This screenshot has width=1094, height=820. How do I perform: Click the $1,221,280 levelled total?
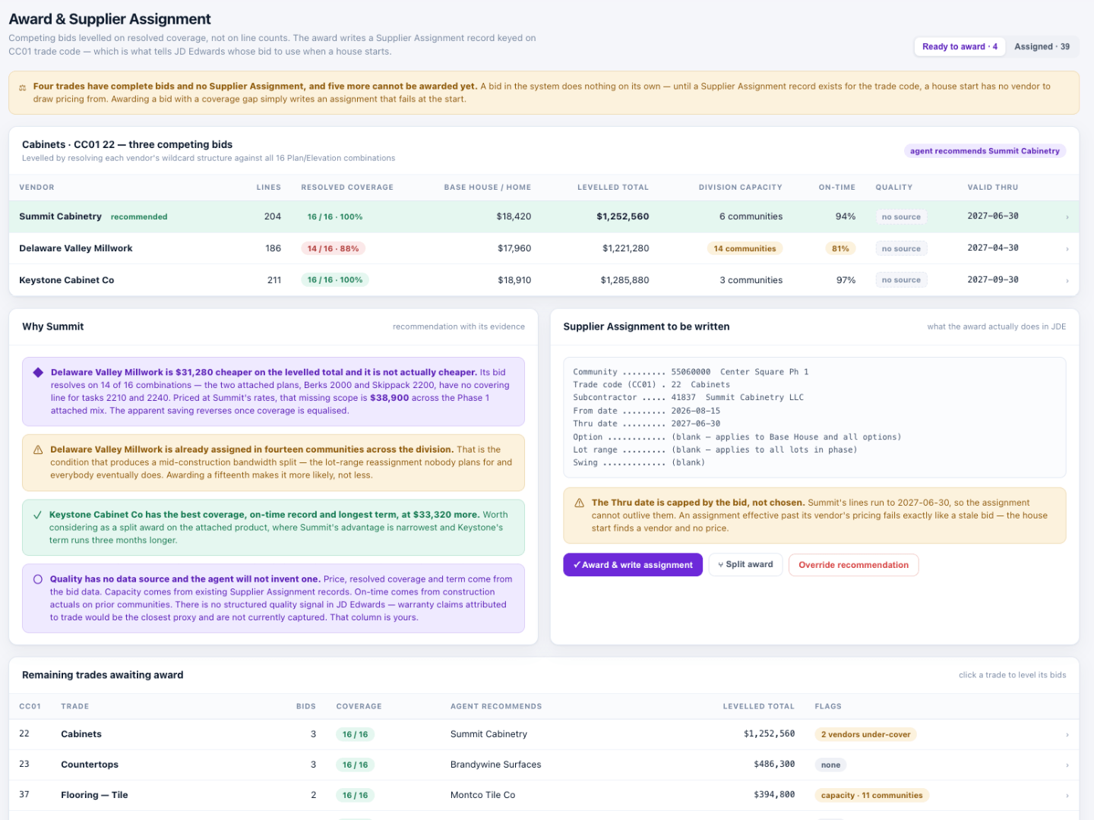pos(625,248)
